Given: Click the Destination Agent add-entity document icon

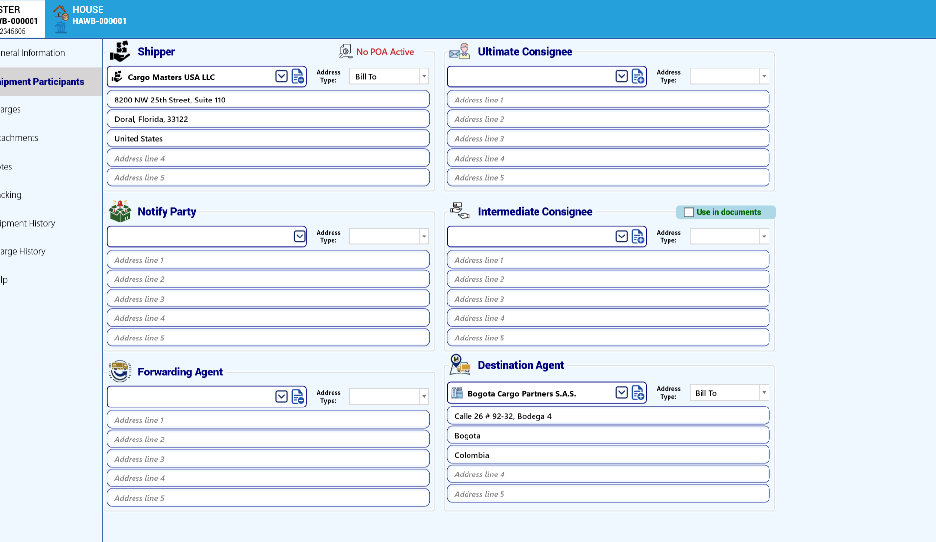Looking at the screenshot, I should click(638, 393).
